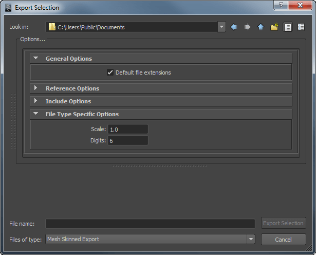Click the Cancel button
Image resolution: width=316 pixels, height=255 pixels.
(283, 240)
